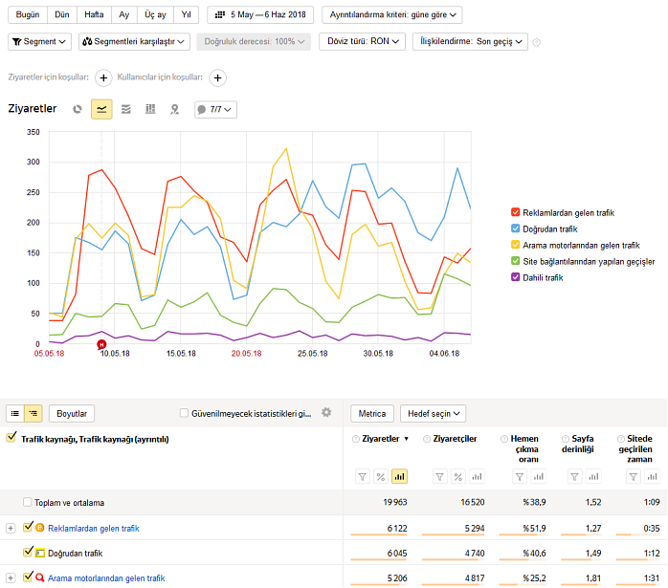This screenshot has height=588, width=668.
Task: Click chart icon under Sitede geçirilen zaman
Action: pyautogui.click(x=653, y=476)
